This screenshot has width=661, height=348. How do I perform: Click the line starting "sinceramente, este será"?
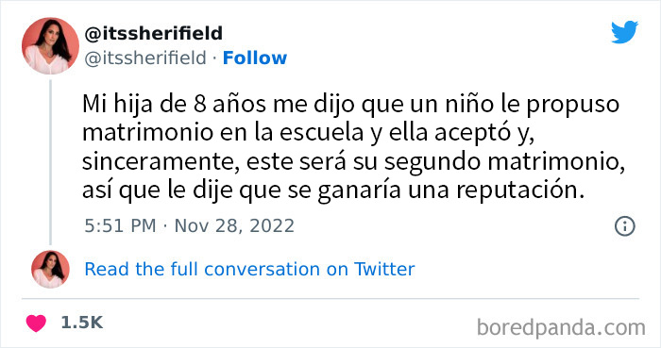coord(353,162)
